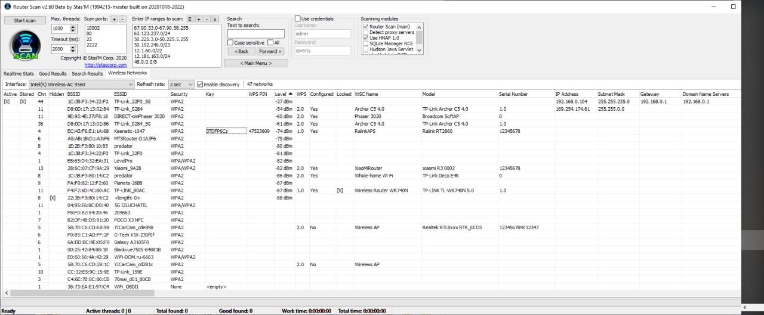764x315 pixels.
Task: Click the IP Address column header
Action: 575,94
